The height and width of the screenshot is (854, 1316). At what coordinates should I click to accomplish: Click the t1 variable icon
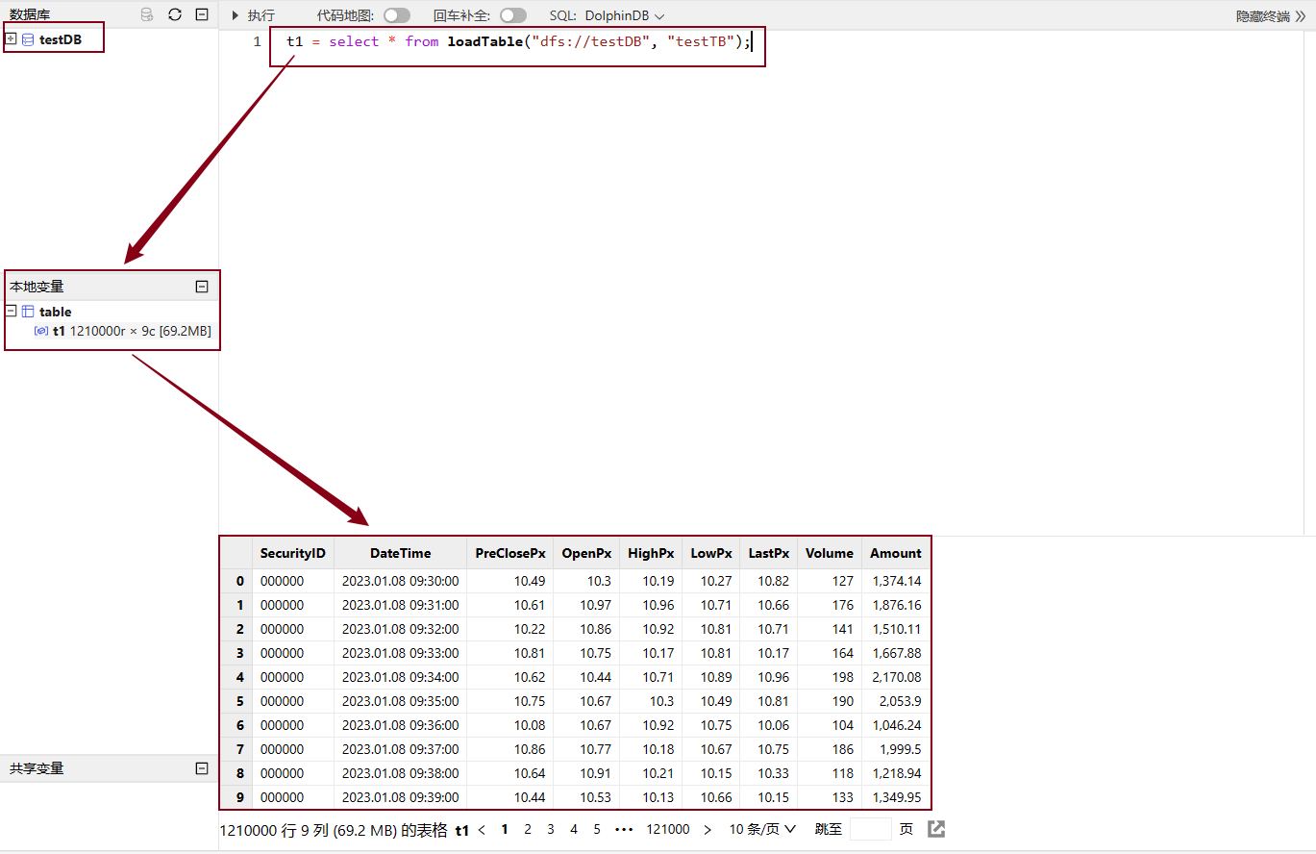[x=41, y=331]
